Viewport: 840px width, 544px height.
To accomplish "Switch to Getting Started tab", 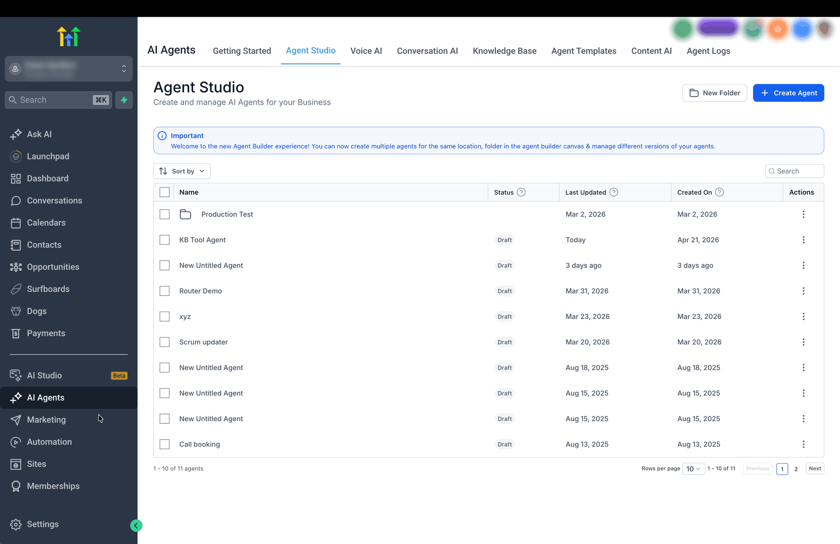I will pyautogui.click(x=242, y=51).
